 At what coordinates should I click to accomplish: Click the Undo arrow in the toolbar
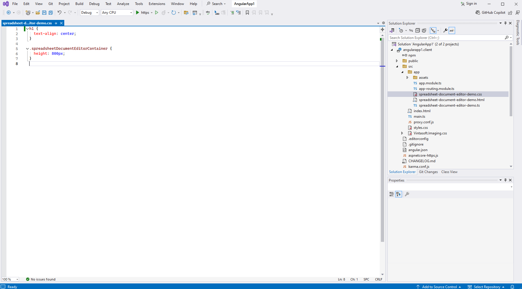(60, 13)
